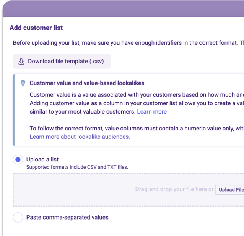Click the "Paste comma-separated values" label text
The image size is (244, 236).
coord(67,217)
